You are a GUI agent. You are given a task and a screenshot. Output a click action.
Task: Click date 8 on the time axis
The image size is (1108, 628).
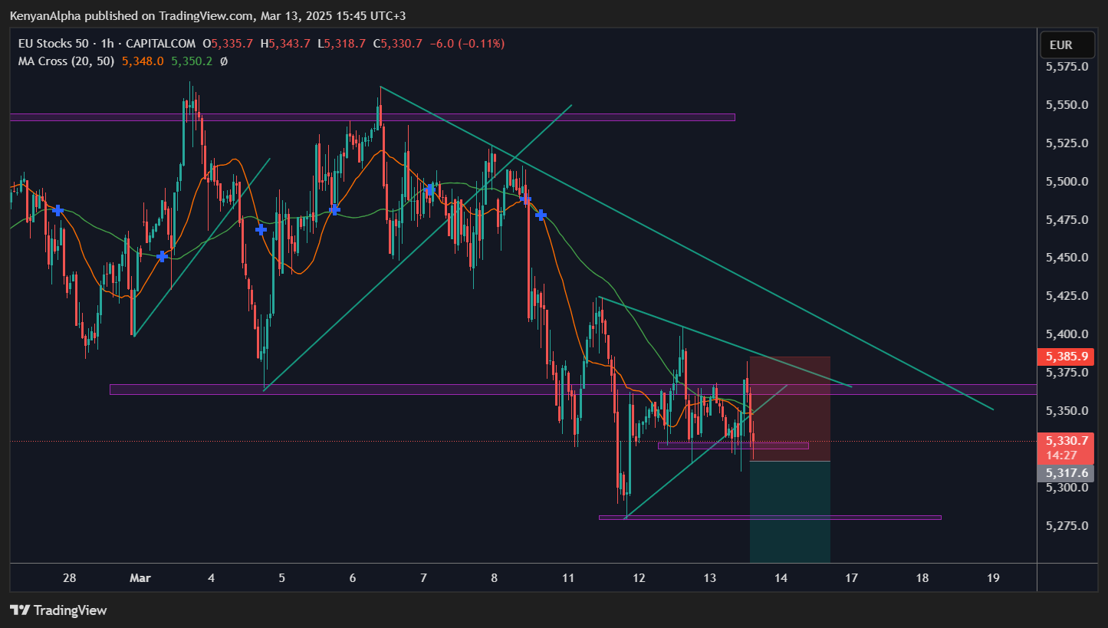pos(494,578)
